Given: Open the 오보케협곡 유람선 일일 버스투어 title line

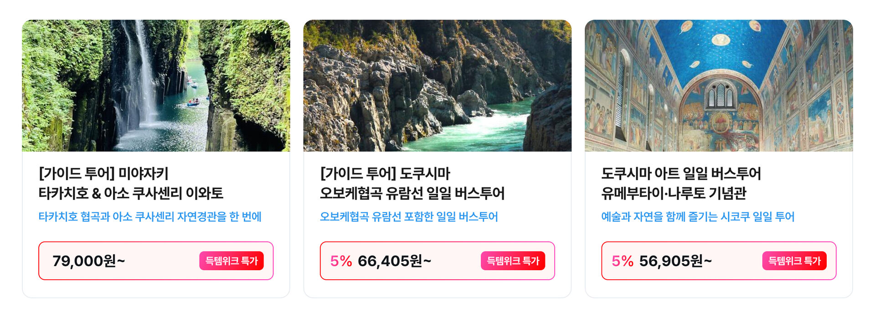Looking at the screenshot, I should click(412, 193).
